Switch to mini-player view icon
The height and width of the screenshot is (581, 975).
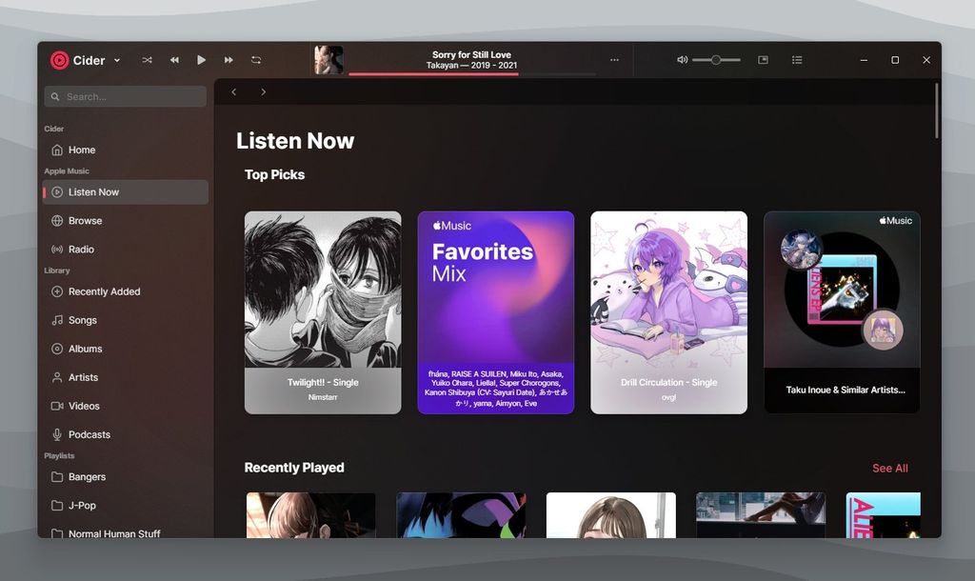point(763,59)
